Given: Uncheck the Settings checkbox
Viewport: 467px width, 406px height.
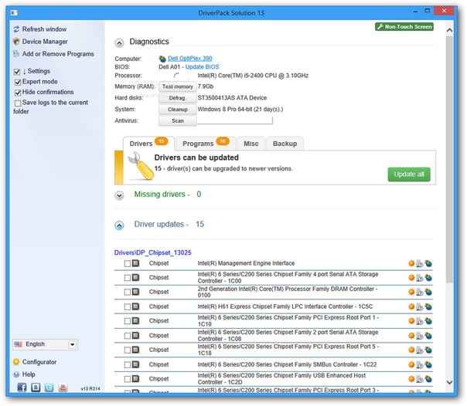Looking at the screenshot, I should pyautogui.click(x=17, y=72).
